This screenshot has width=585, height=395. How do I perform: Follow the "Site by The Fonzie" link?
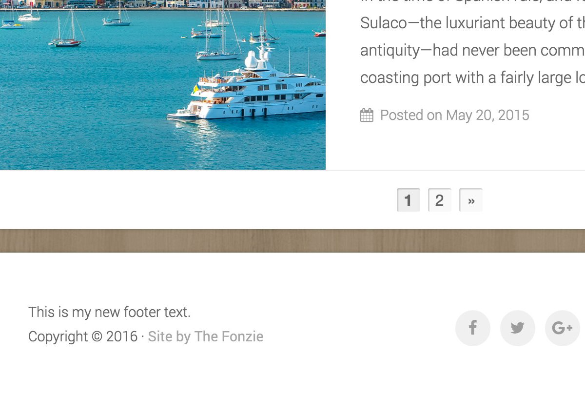click(x=205, y=336)
